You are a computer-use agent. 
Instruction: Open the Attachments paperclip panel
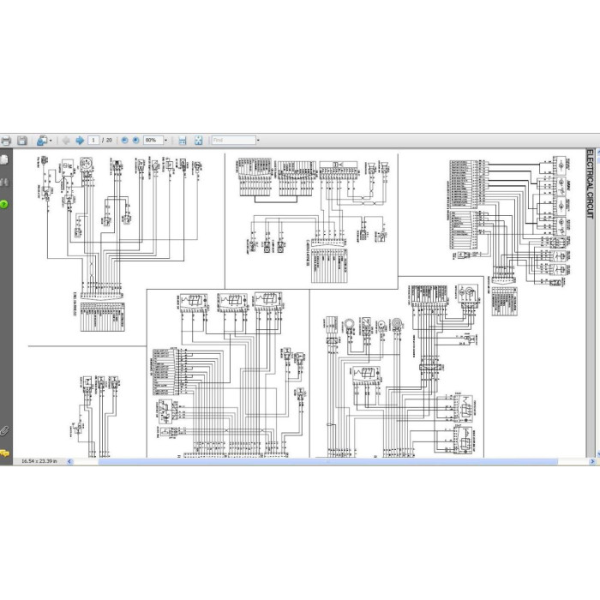coord(4,431)
